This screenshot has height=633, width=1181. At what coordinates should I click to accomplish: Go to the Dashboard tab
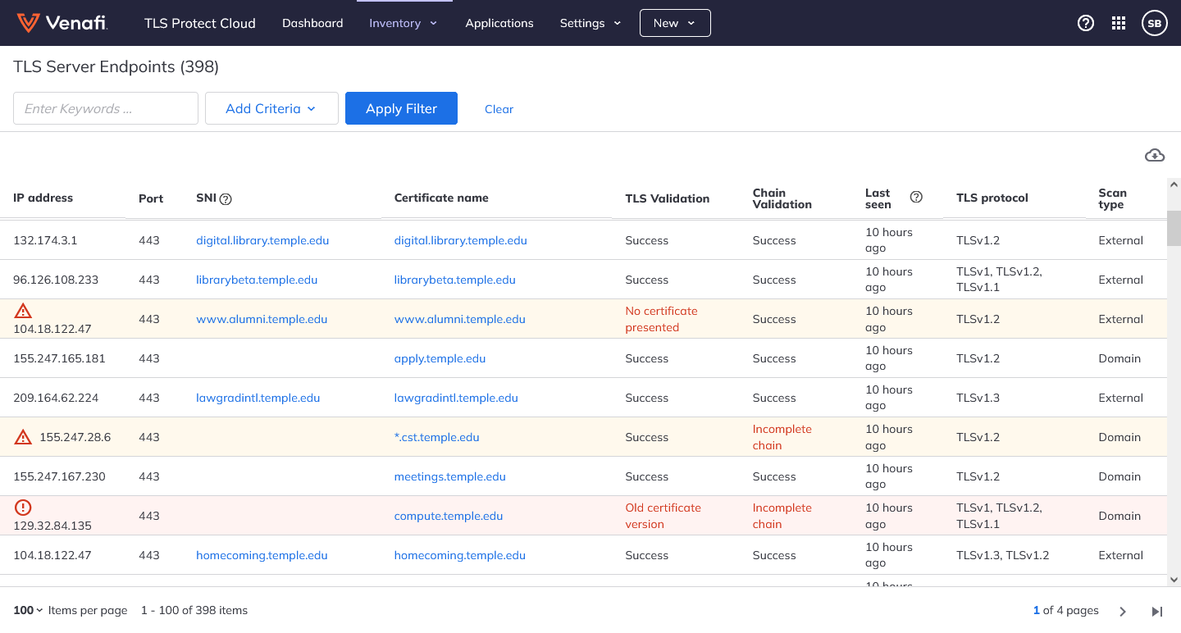(312, 23)
